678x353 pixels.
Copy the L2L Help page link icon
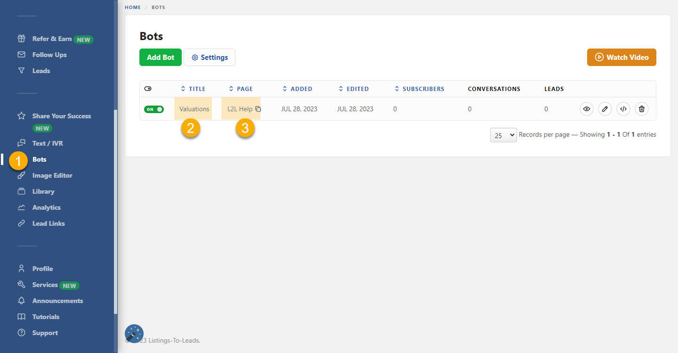[258, 109]
